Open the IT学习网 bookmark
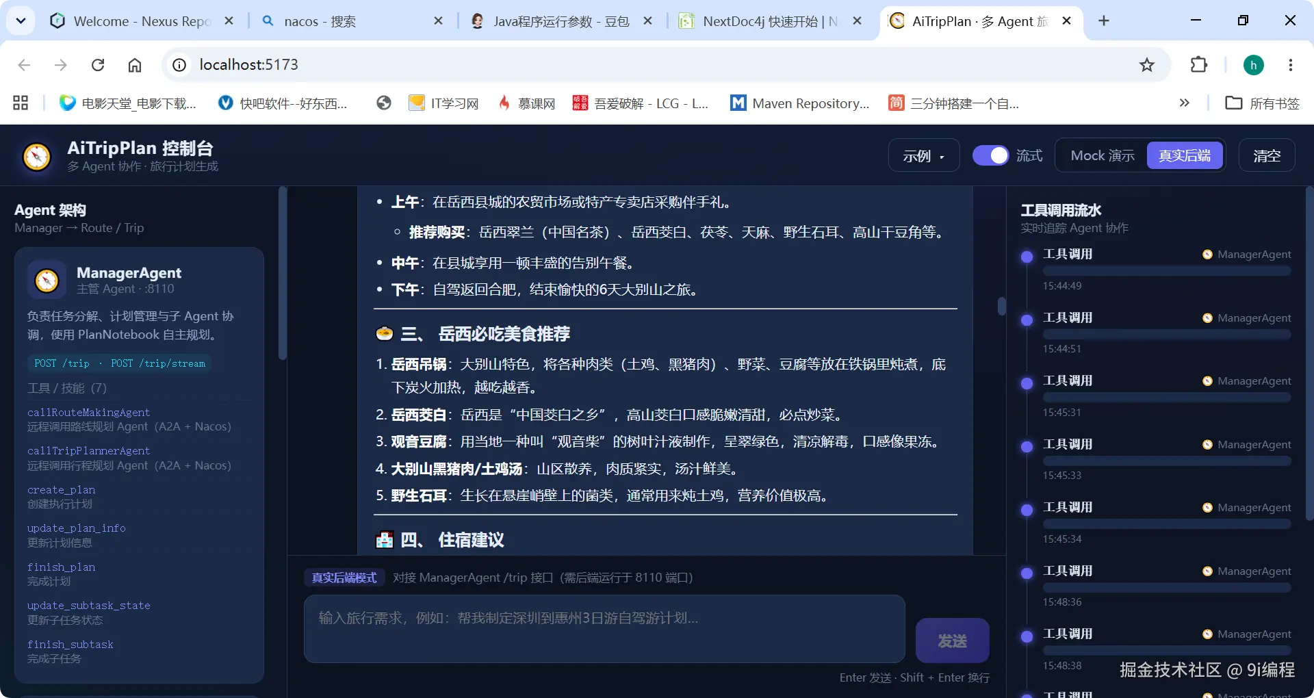 tap(443, 103)
